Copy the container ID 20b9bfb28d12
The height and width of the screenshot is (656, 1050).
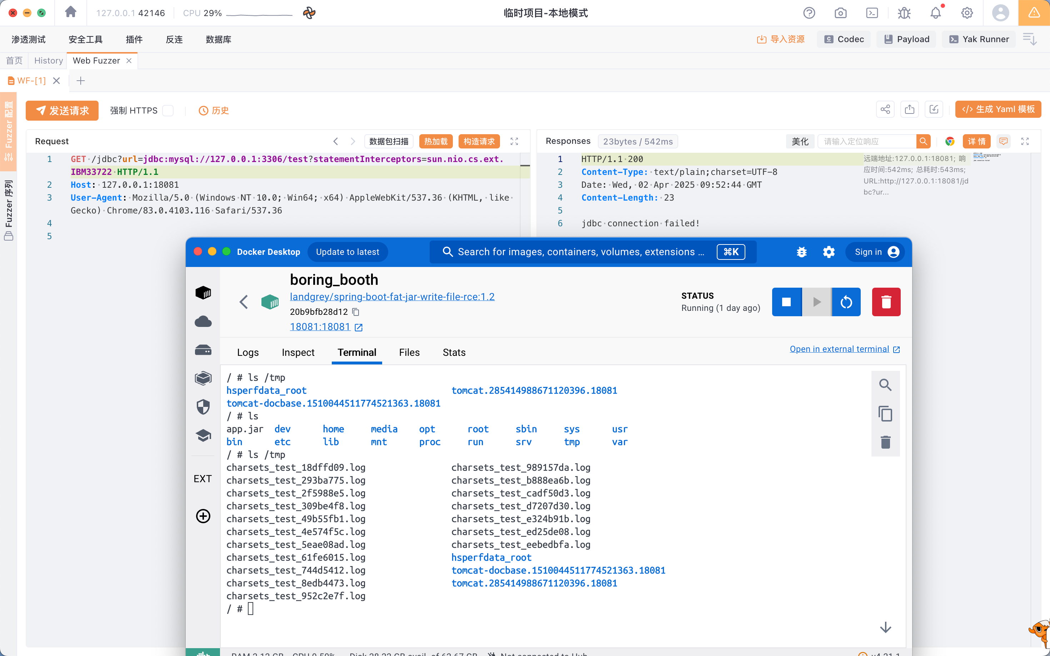pyautogui.click(x=356, y=312)
